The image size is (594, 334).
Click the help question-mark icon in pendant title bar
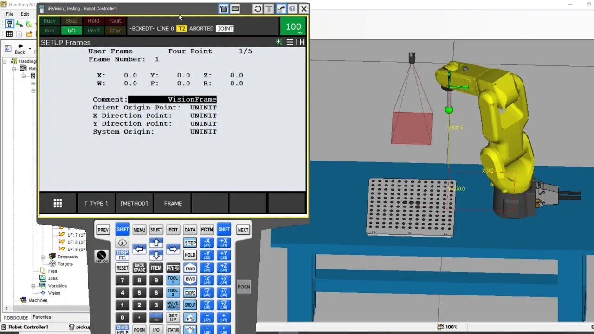(292, 9)
